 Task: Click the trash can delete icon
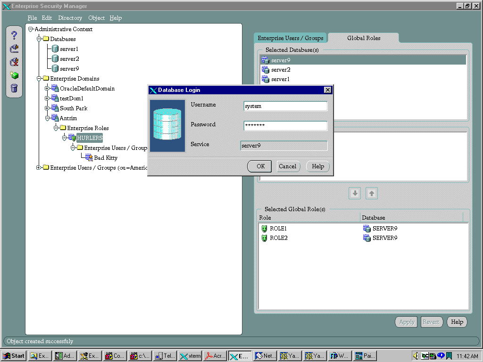[14, 88]
